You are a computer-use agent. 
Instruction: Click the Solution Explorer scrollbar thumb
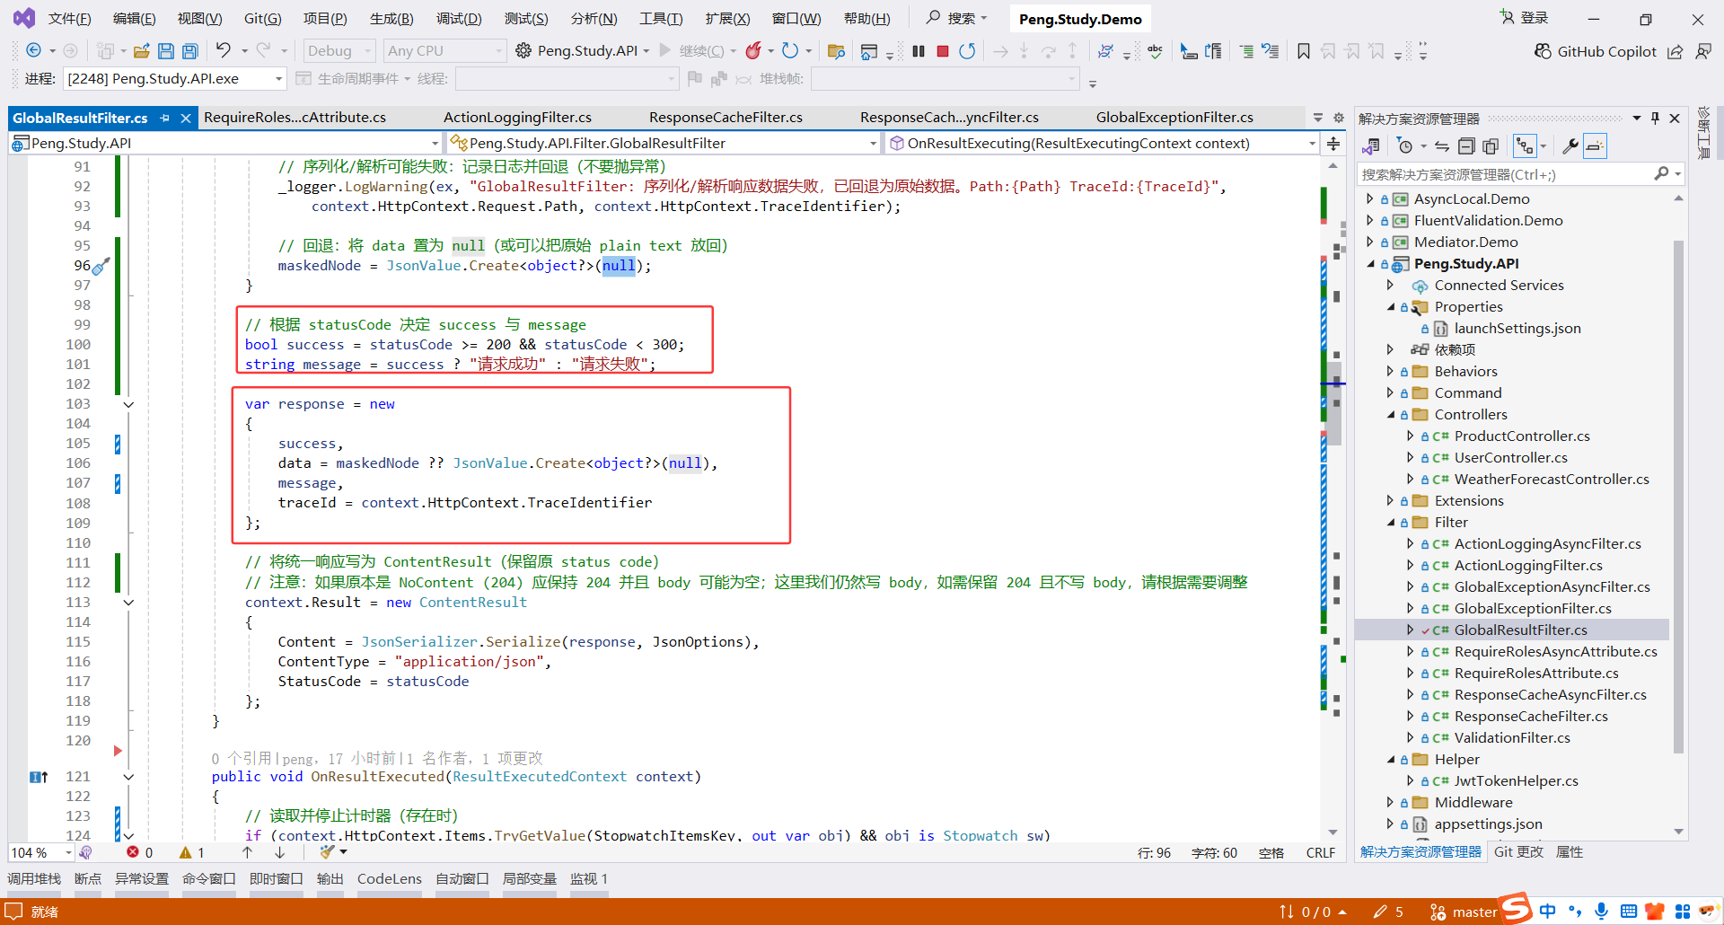pos(1678,496)
